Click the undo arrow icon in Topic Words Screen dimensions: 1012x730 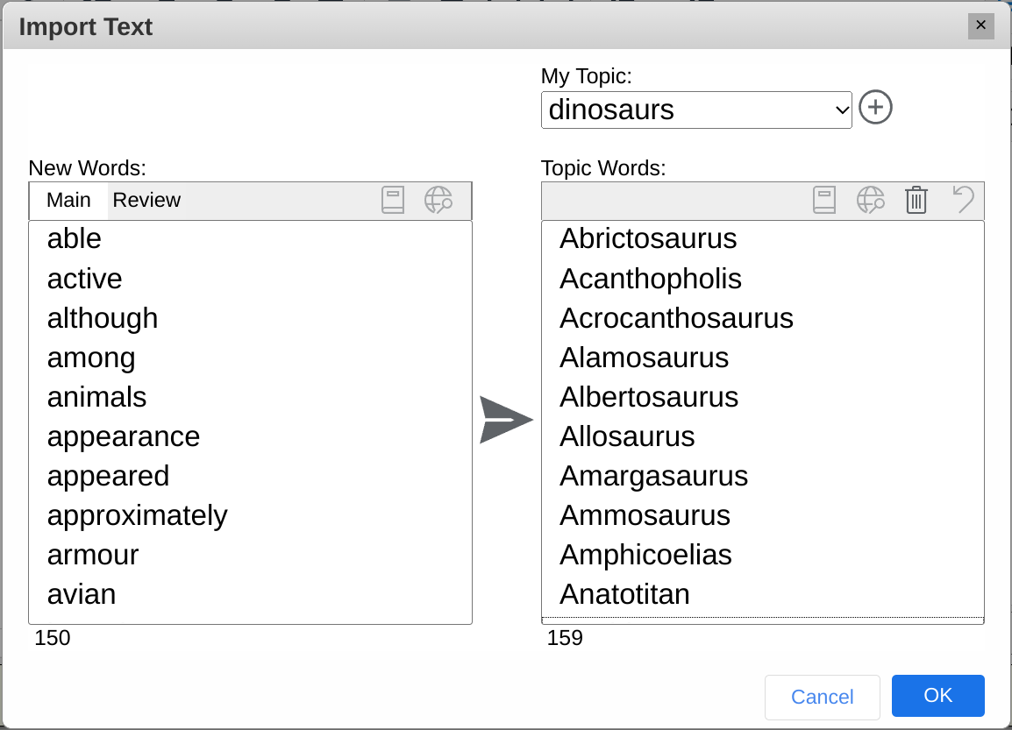click(x=963, y=199)
